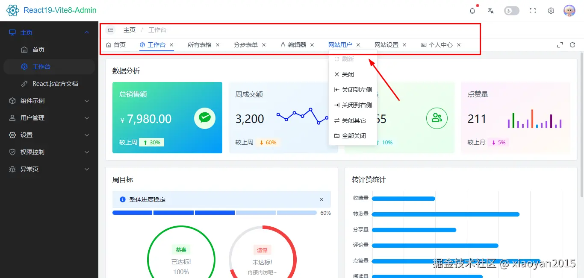584x278 pixels.
Task: Expand the 权限控制 sidebar menu
Action: point(49,152)
